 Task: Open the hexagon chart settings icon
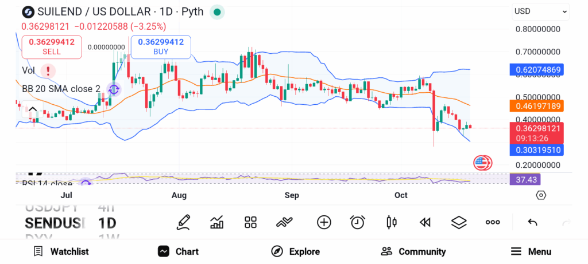[x=541, y=195]
